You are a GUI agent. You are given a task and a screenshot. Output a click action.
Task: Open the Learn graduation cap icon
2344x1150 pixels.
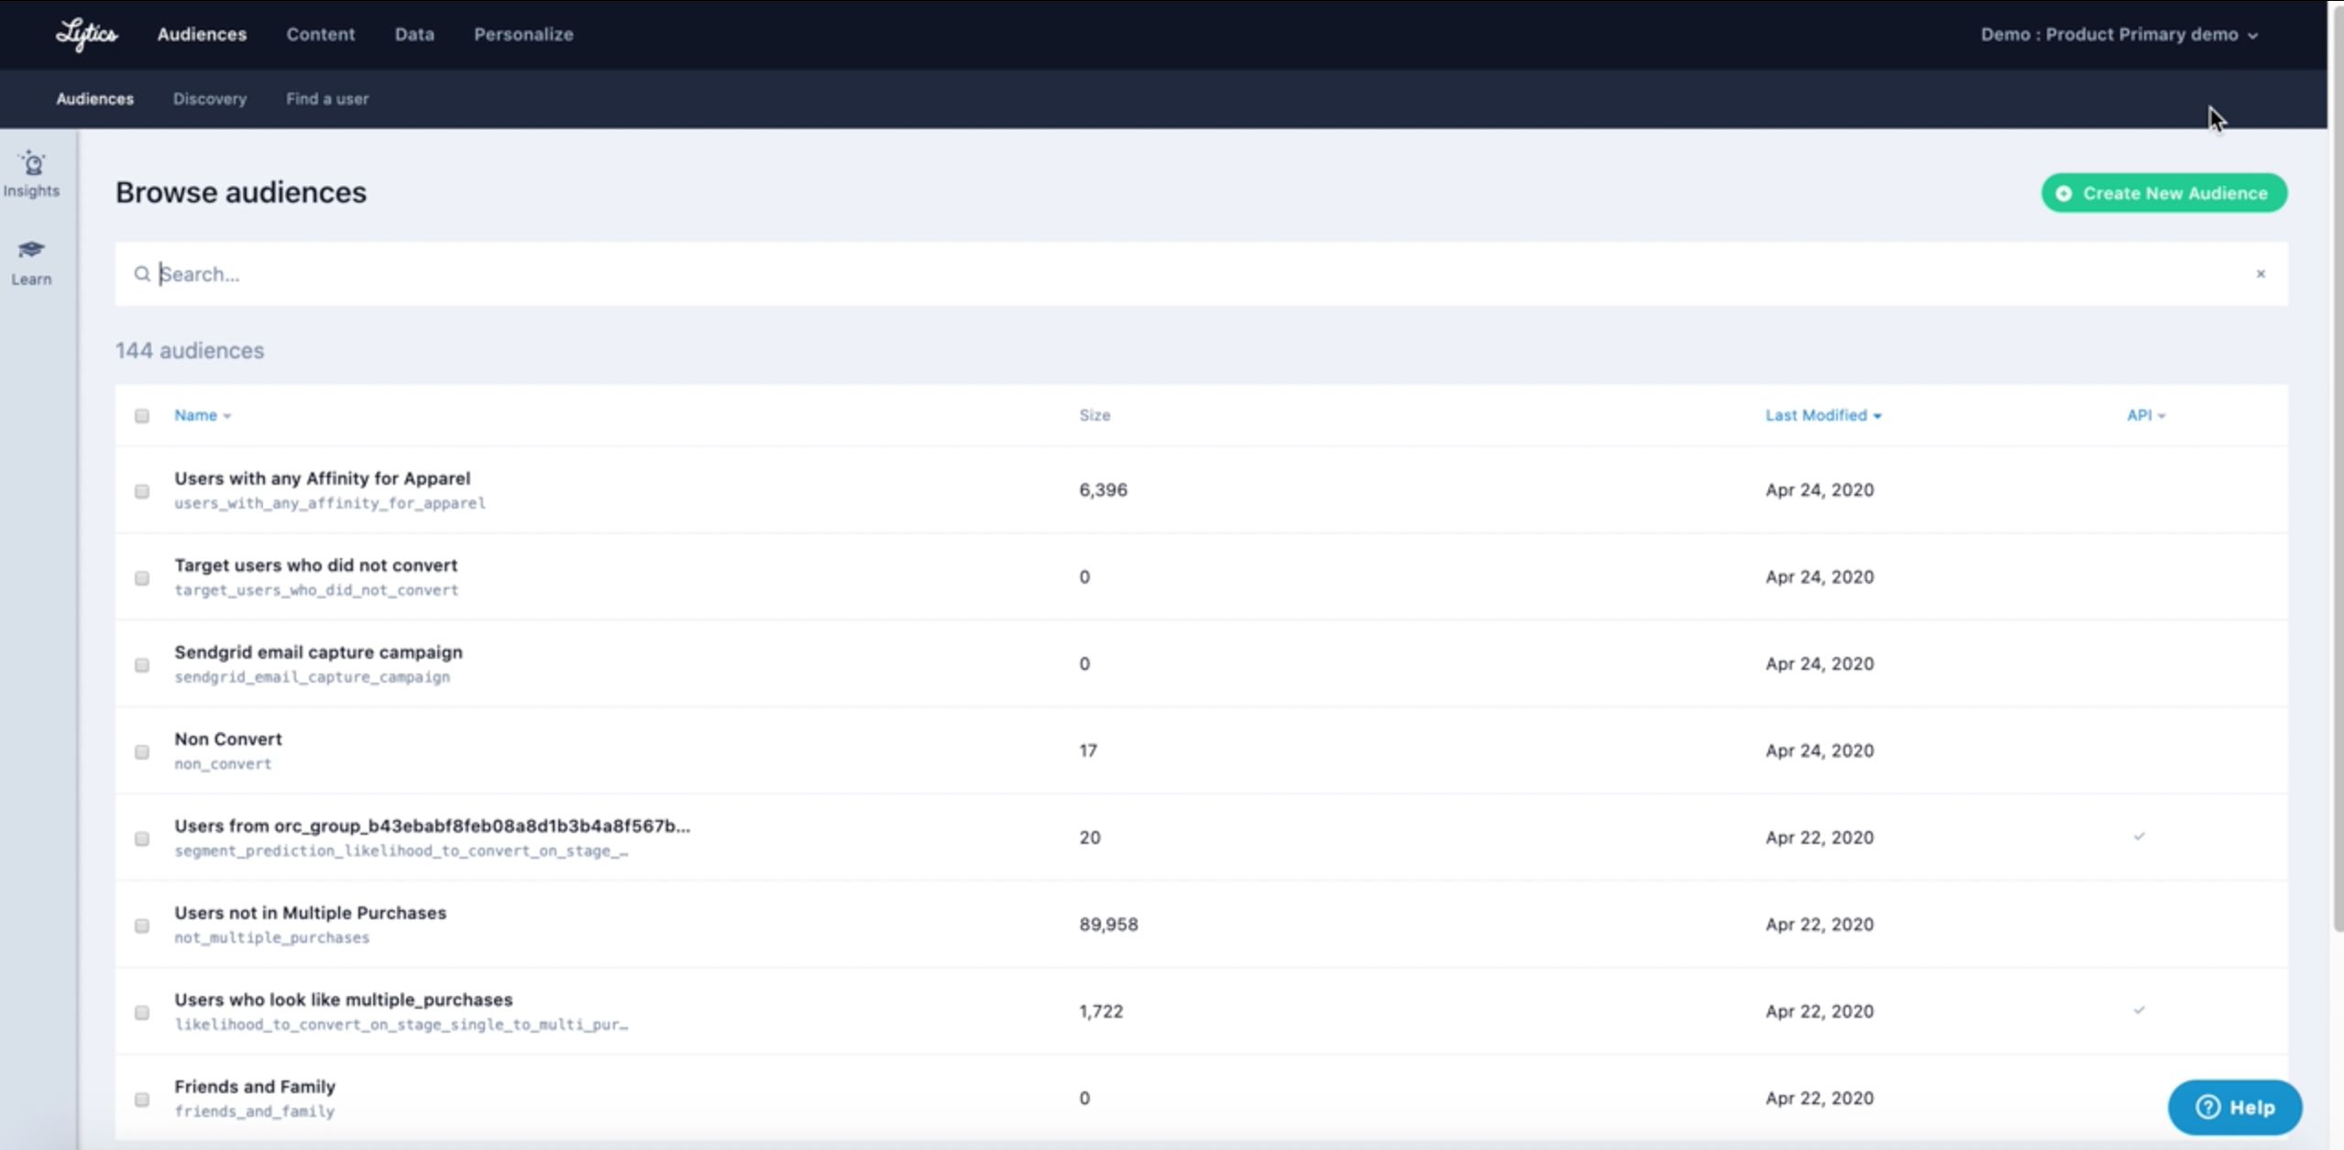[31, 261]
